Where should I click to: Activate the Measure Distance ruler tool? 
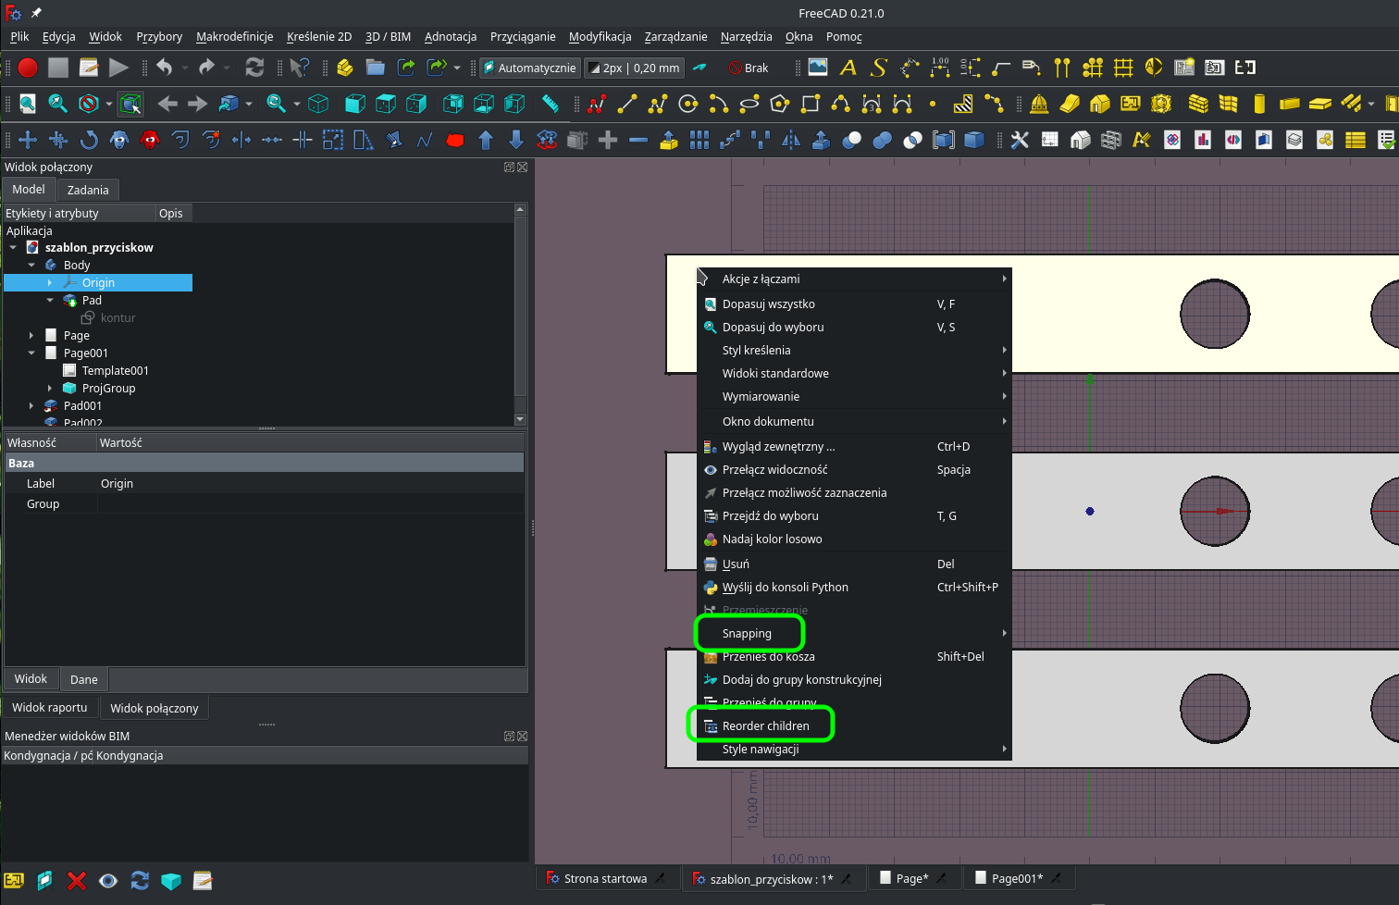[551, 104]
